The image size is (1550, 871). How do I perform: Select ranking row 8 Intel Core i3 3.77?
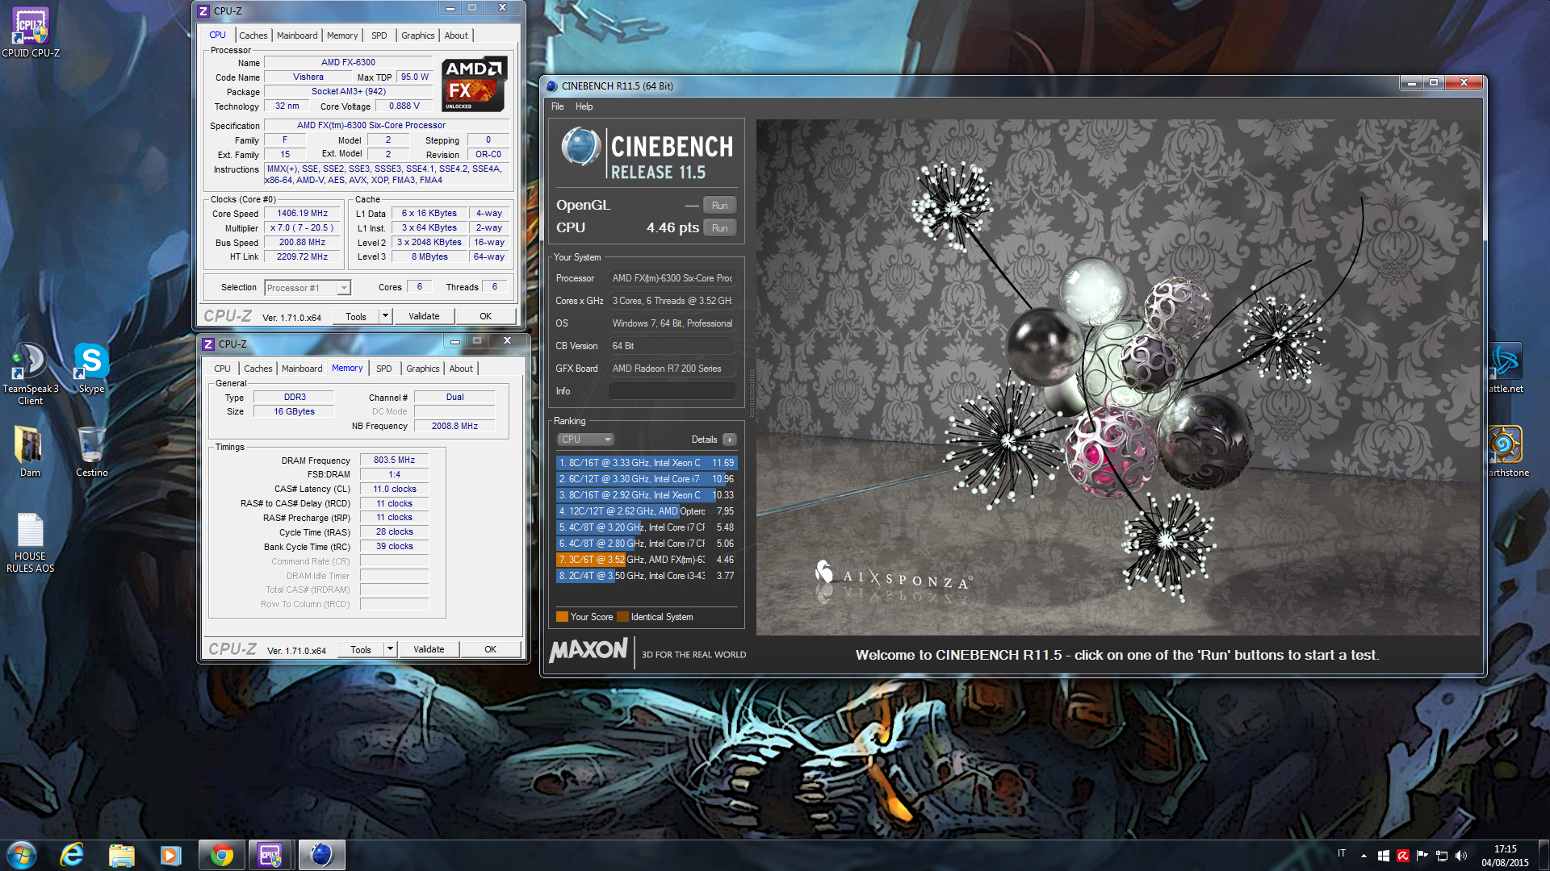(x=647, y=576)
